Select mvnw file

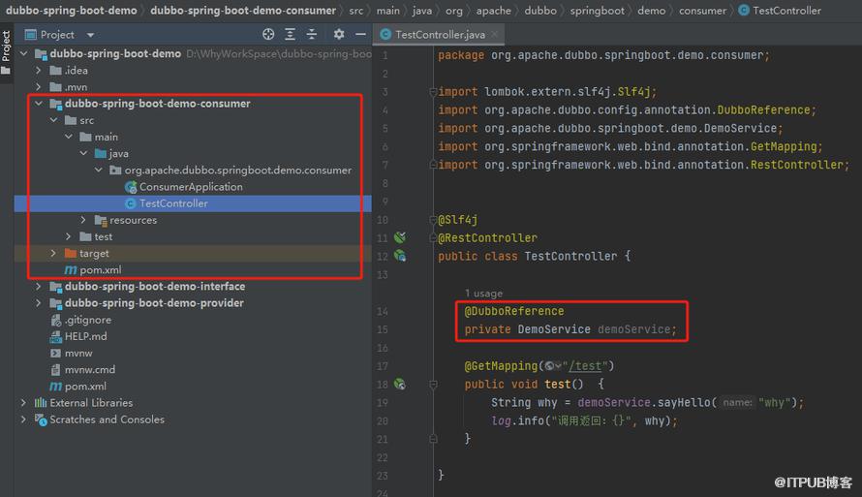point(78,353)
